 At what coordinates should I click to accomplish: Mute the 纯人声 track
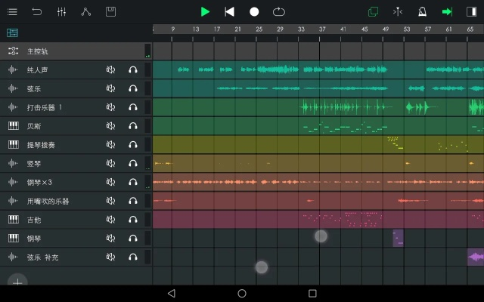click(110, 69)
